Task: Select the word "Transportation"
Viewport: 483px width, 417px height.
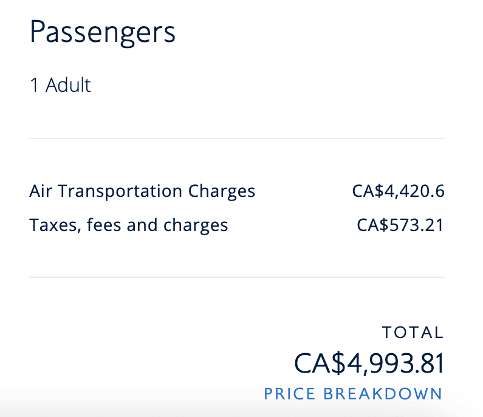Action: point(118,191)
